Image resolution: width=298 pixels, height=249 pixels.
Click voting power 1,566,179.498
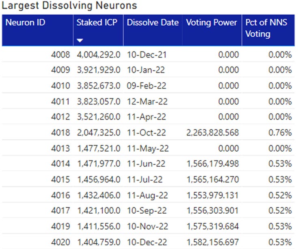(x=213, y=163)
